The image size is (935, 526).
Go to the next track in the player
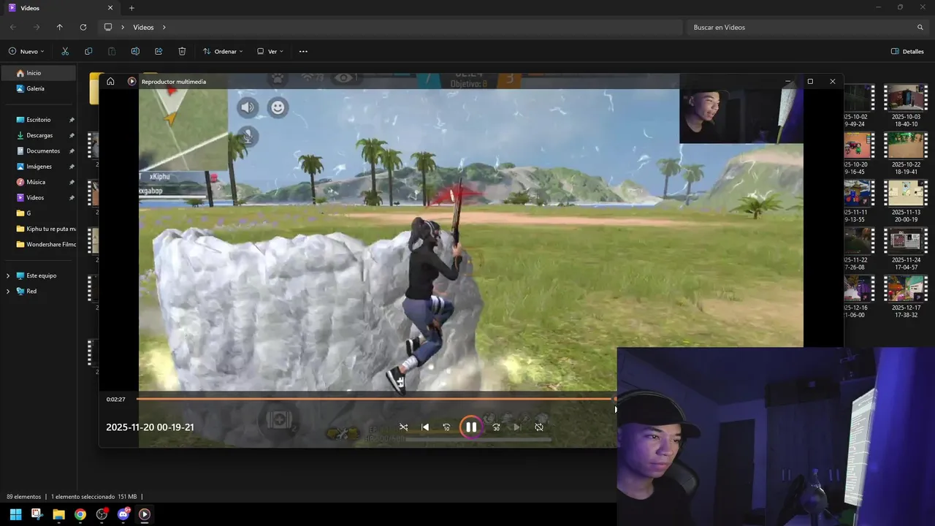pos(517,427)
